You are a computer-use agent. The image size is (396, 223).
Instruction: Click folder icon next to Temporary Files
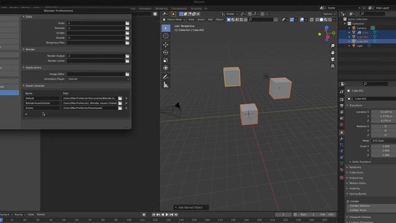(x=127, y=43)
